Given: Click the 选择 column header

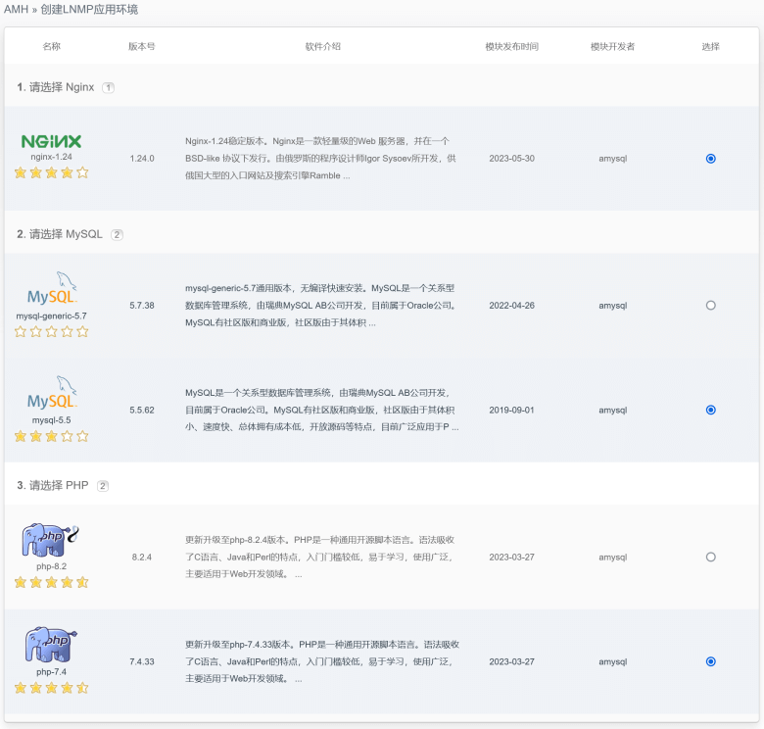Looking at the screenshot, I should click(x=710, y=46).
